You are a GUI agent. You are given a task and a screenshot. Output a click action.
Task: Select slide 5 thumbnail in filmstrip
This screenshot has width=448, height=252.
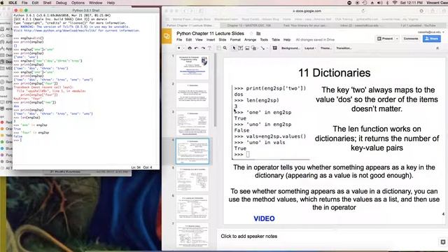click(x=192, y=179)
